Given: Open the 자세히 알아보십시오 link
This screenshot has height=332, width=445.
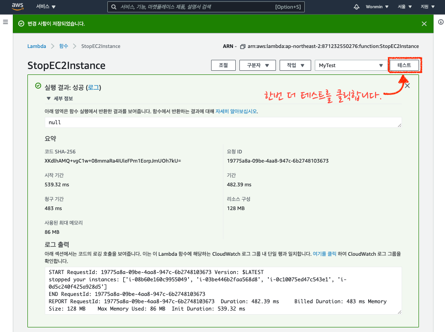Looking at the screenshot, I should tap(236, 111).
